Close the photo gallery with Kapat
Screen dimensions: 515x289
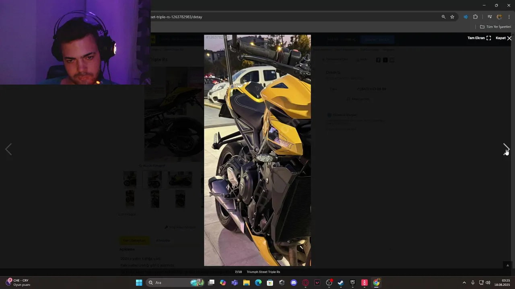(504, 38)
